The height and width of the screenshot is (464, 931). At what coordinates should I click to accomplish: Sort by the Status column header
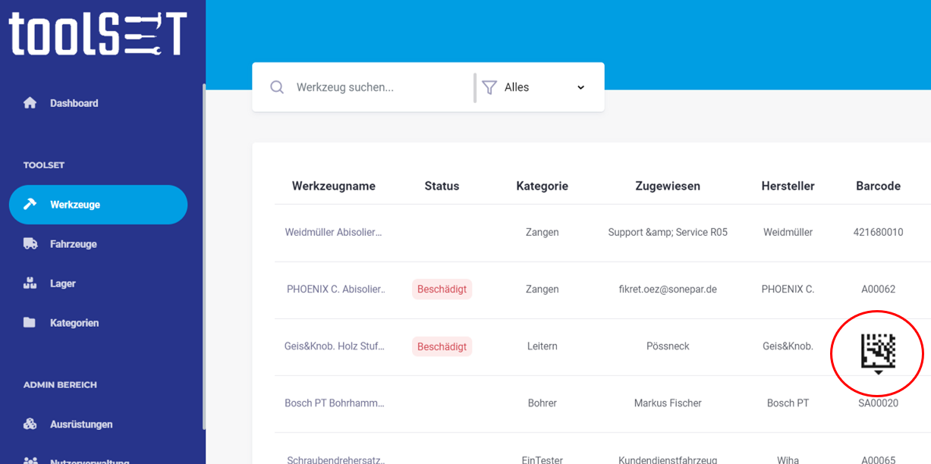tap(442, 186)
